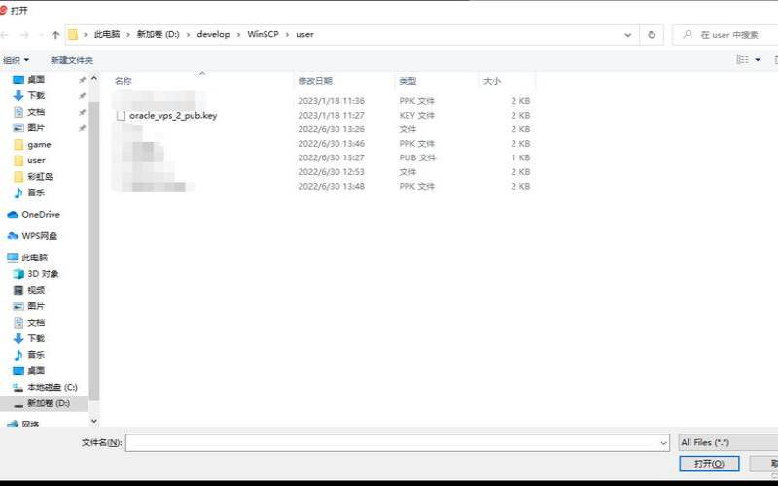Click the date 2022/6/30 13:27
This screenshot has height=486, width=778.
pyautogui.click(x=331, y=157)
